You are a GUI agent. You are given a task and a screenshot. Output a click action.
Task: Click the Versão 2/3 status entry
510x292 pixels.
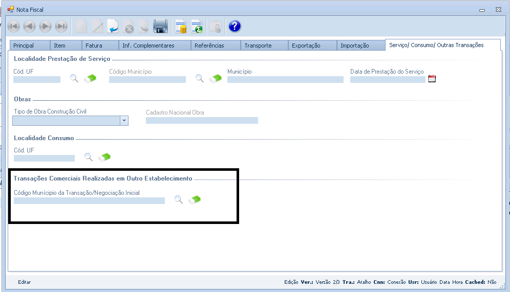coord(328,282)
